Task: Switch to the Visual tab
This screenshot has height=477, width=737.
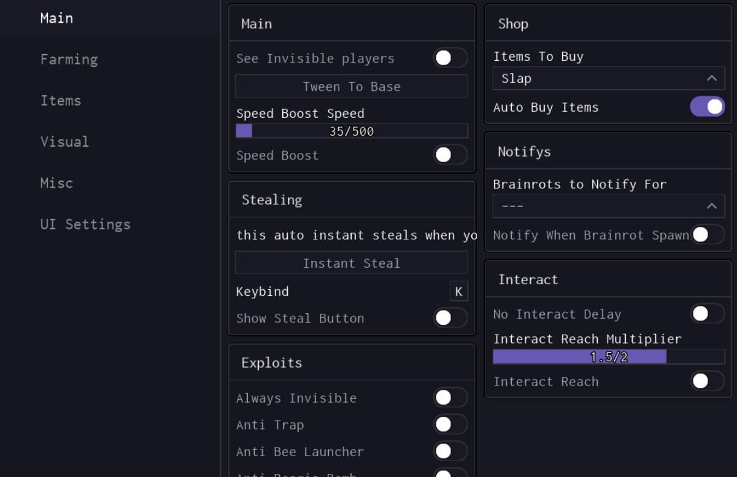Action: (x=64, y=142)
